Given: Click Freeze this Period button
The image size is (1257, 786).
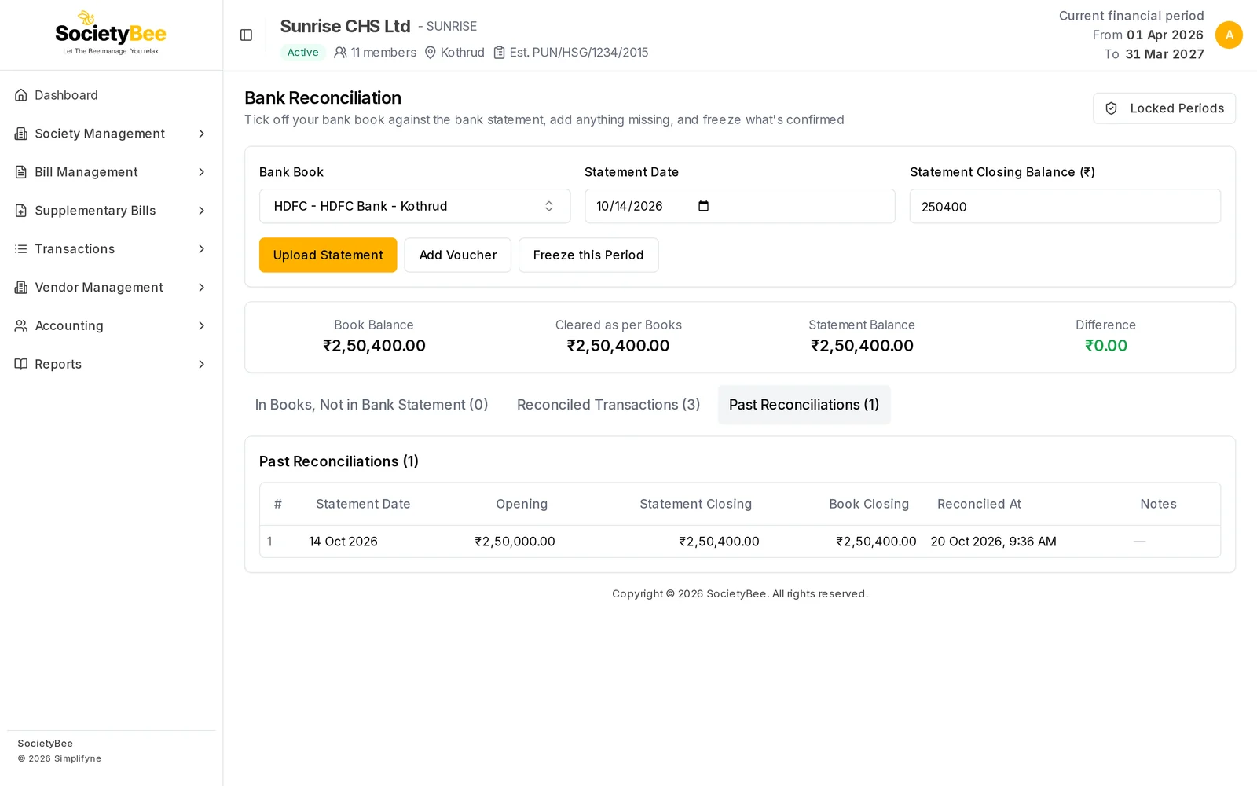Looking at the screenshot, I should click(588, 255).
